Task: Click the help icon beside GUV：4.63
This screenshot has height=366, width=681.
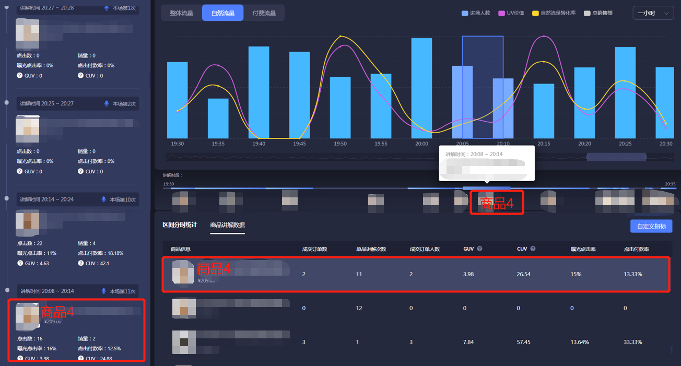Action: click(20, 263)
